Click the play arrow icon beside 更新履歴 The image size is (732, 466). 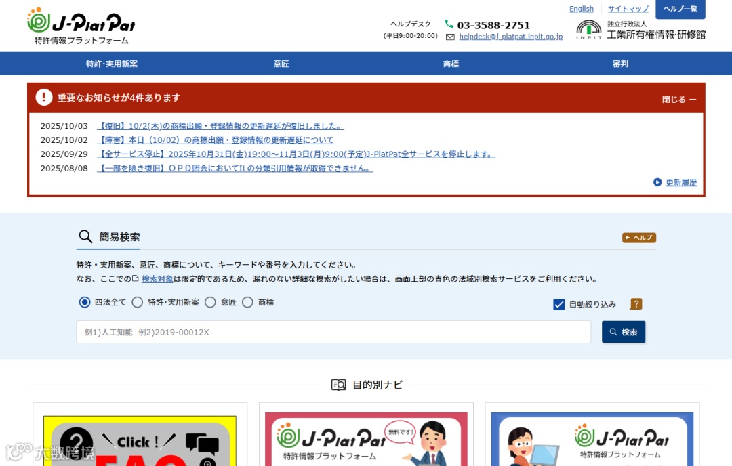point(657,182)
